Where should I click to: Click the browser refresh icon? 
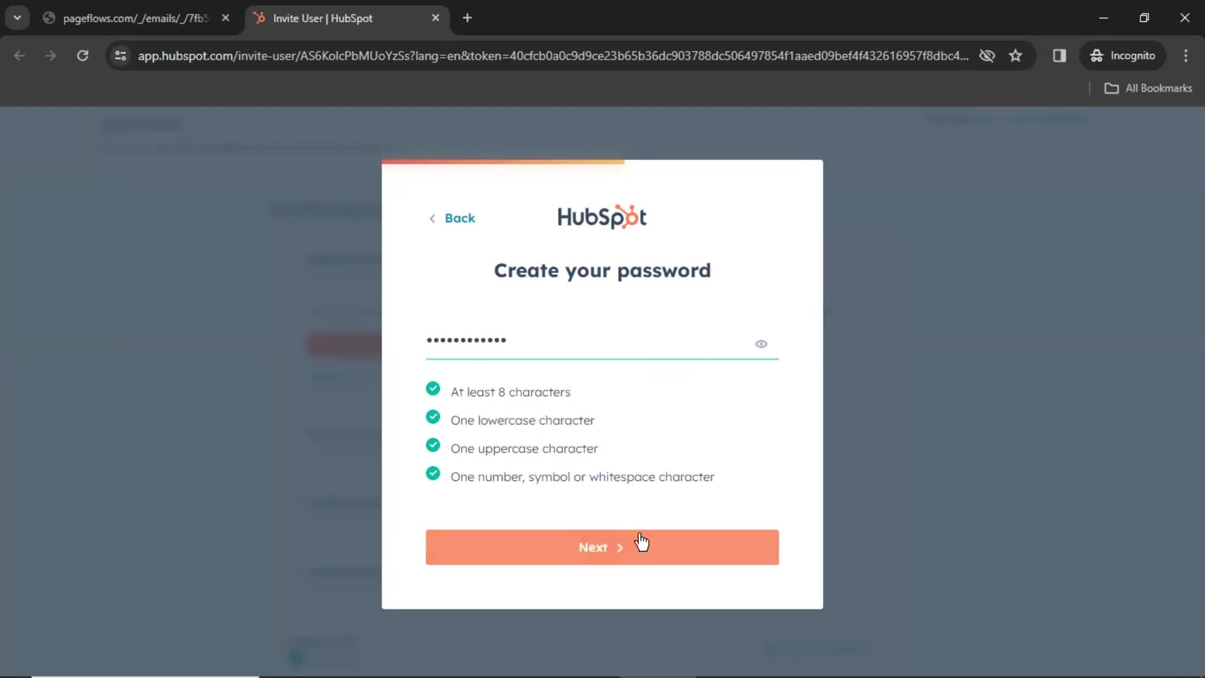tap(82, 55)
